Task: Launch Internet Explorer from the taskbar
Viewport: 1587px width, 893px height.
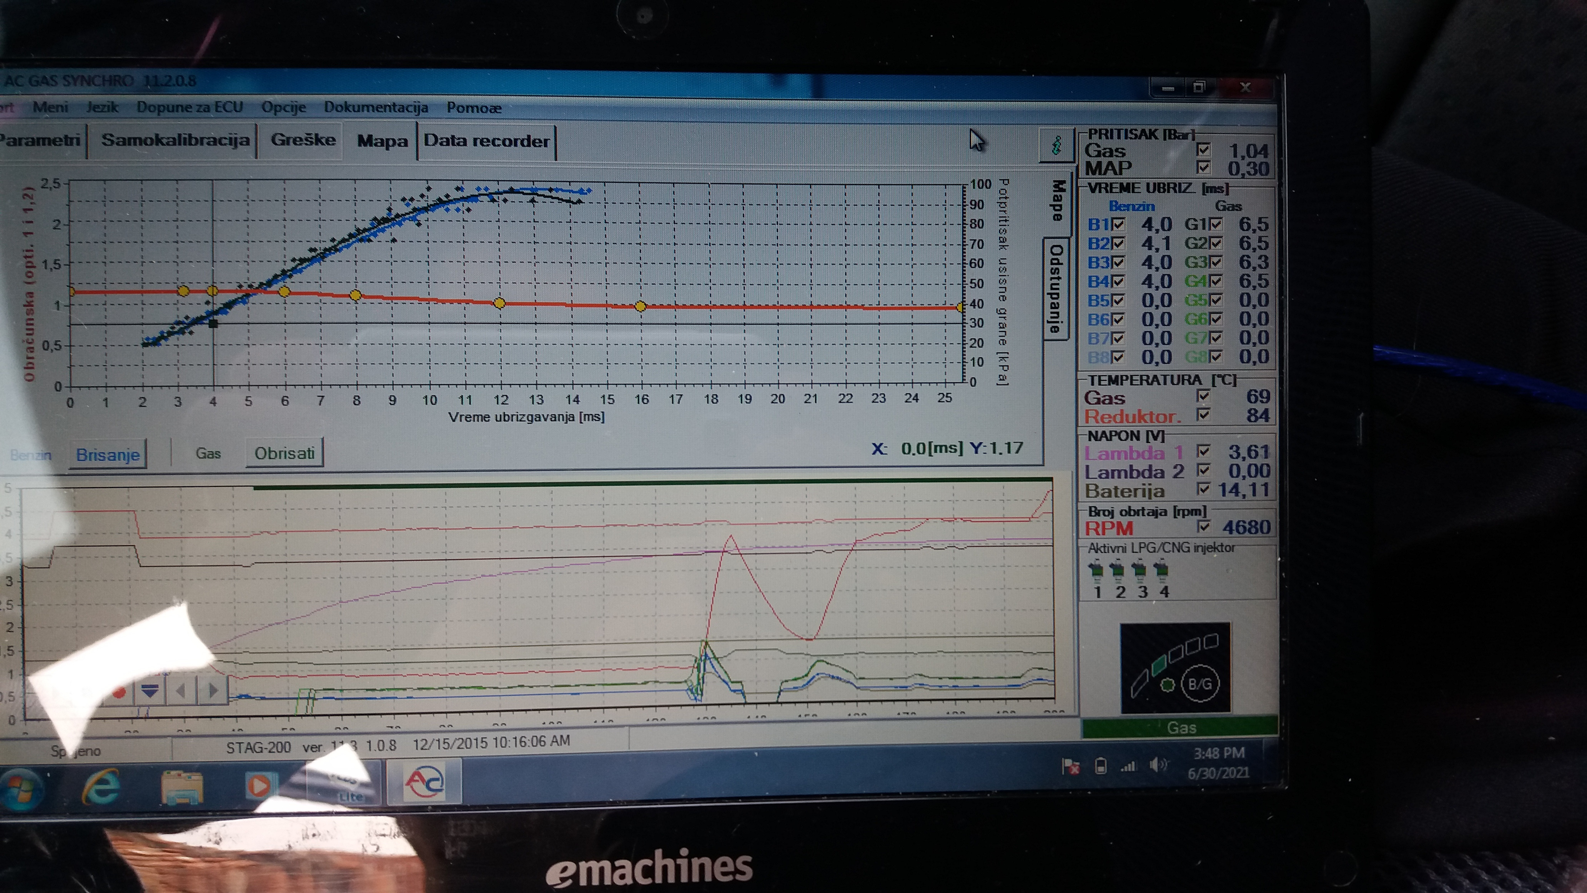Action: [100, 786]
